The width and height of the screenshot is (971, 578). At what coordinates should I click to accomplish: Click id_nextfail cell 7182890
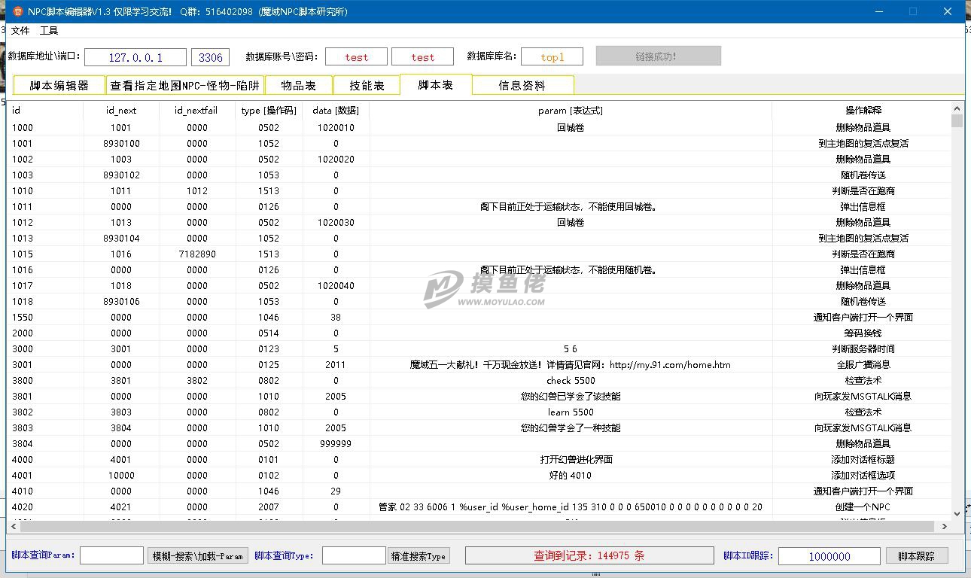196,254
